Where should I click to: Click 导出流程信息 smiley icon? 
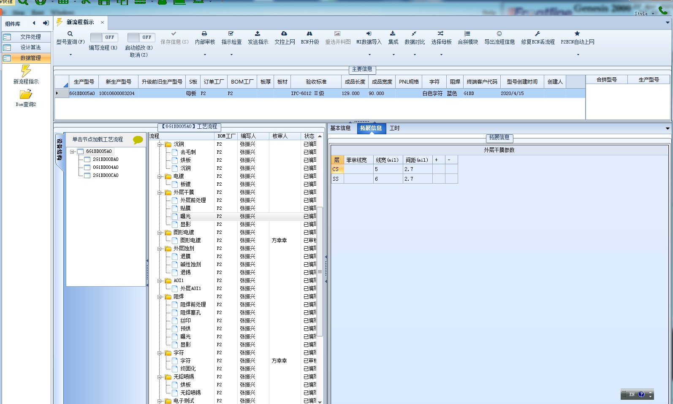click(499, 33)
